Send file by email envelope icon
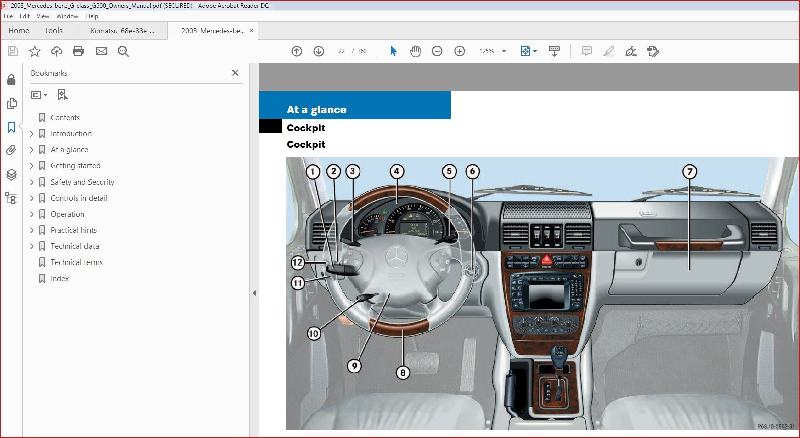The width and height of the screenshot is (800, 438). point(101,51)
